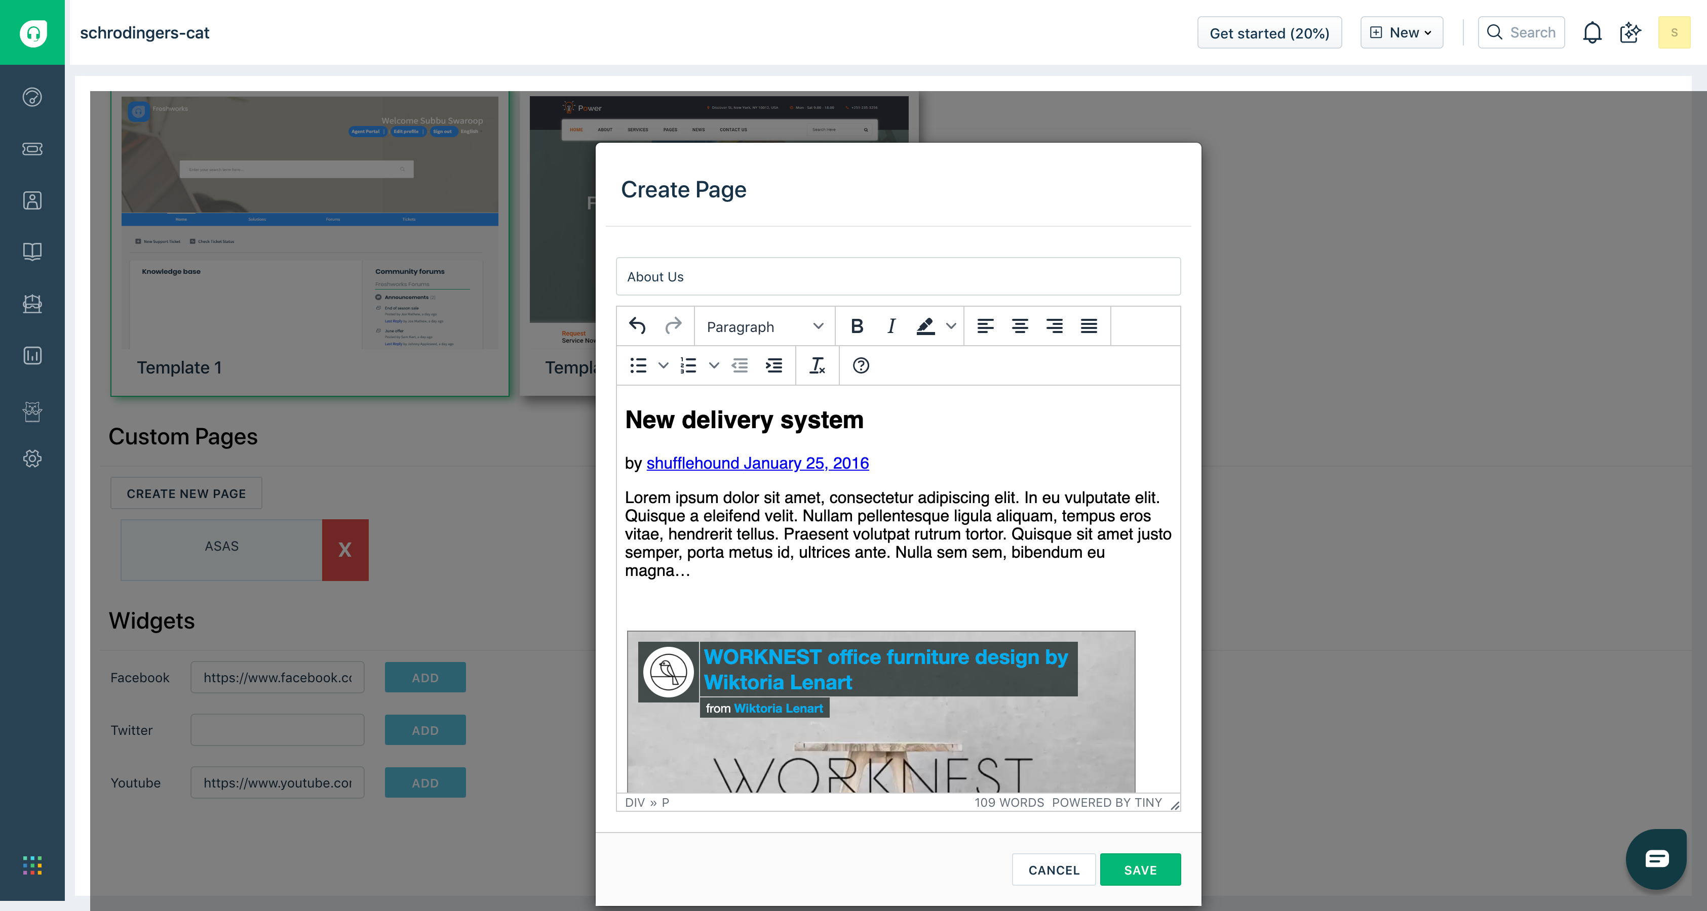Click the undo arrow in editor toolbar
Image resolution: width=1707 pixels, height=911 pixels.
[x=638, y=326]
